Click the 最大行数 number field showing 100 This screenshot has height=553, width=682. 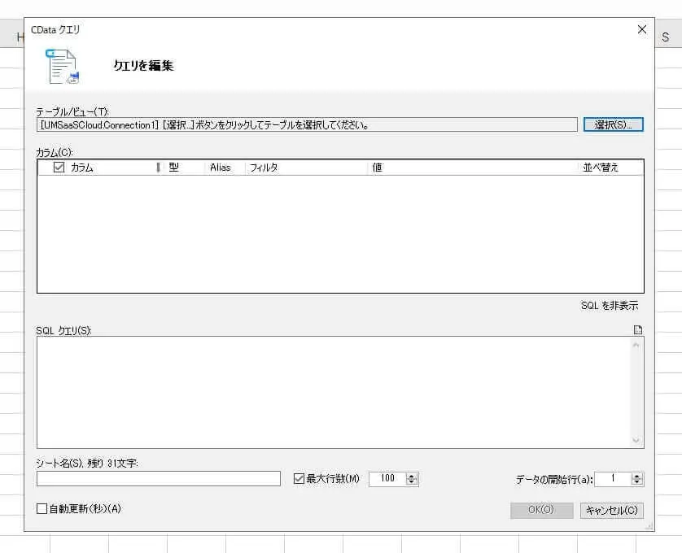click(x=387, y=479)
